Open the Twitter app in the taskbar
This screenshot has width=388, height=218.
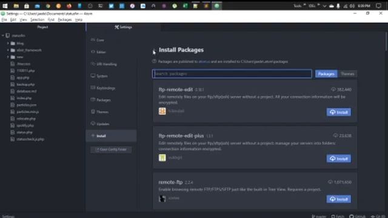tap(111, 6)
